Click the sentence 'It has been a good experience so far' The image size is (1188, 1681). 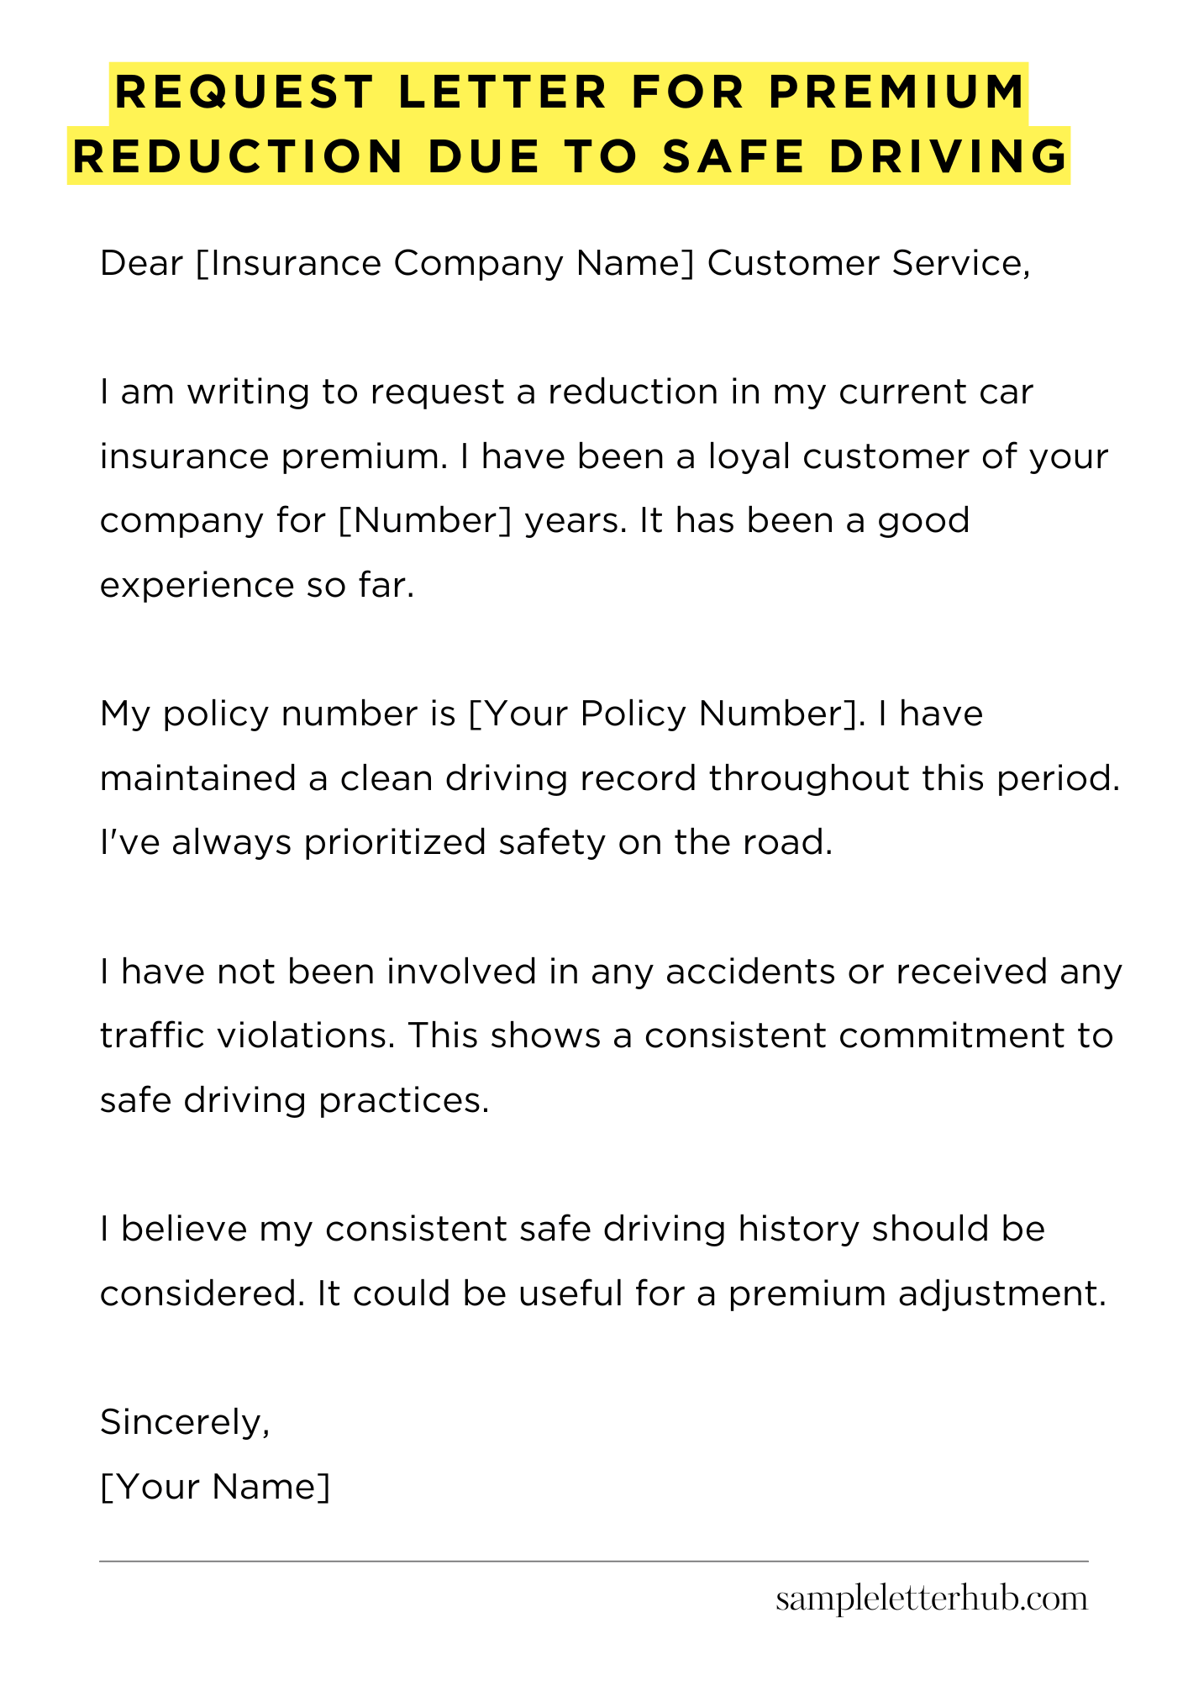(805, 521)
